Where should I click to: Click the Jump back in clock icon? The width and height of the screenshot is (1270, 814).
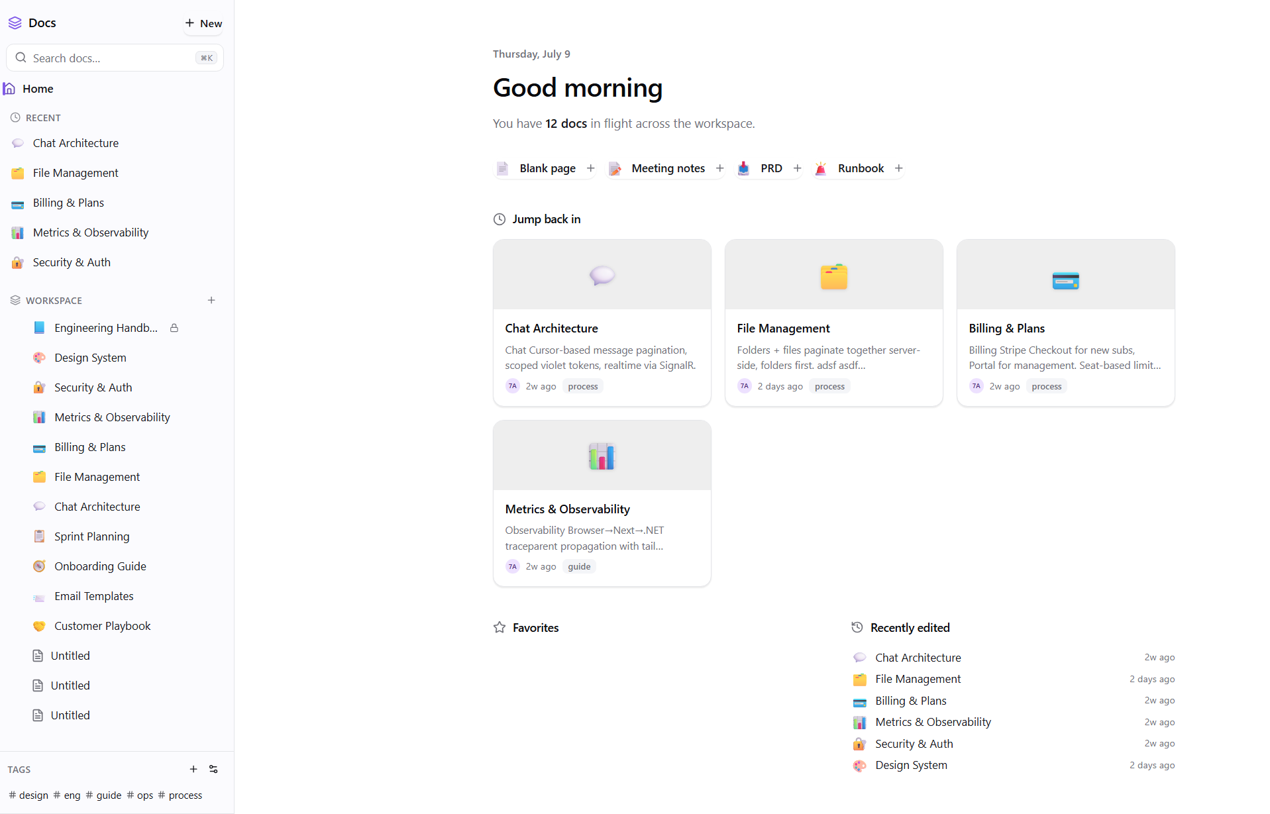point(500,219)
